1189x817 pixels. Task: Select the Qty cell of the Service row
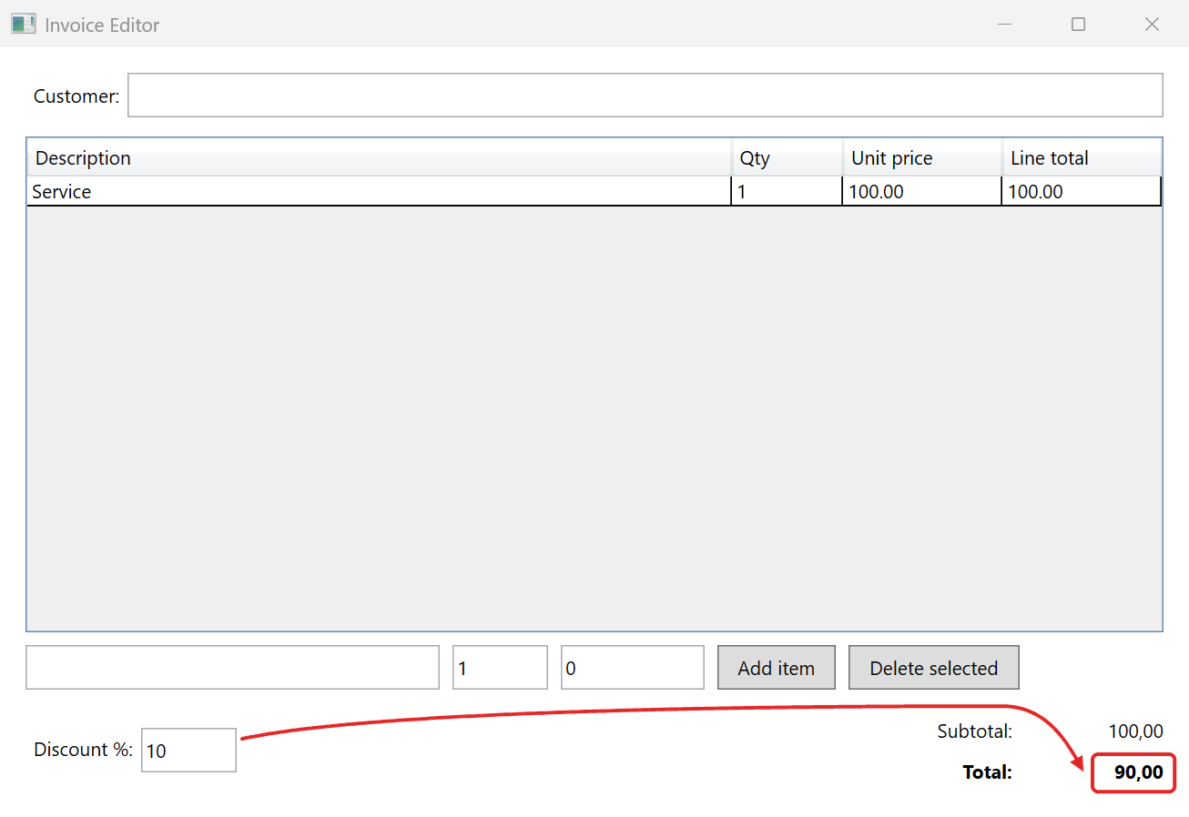tap(787, 192)
